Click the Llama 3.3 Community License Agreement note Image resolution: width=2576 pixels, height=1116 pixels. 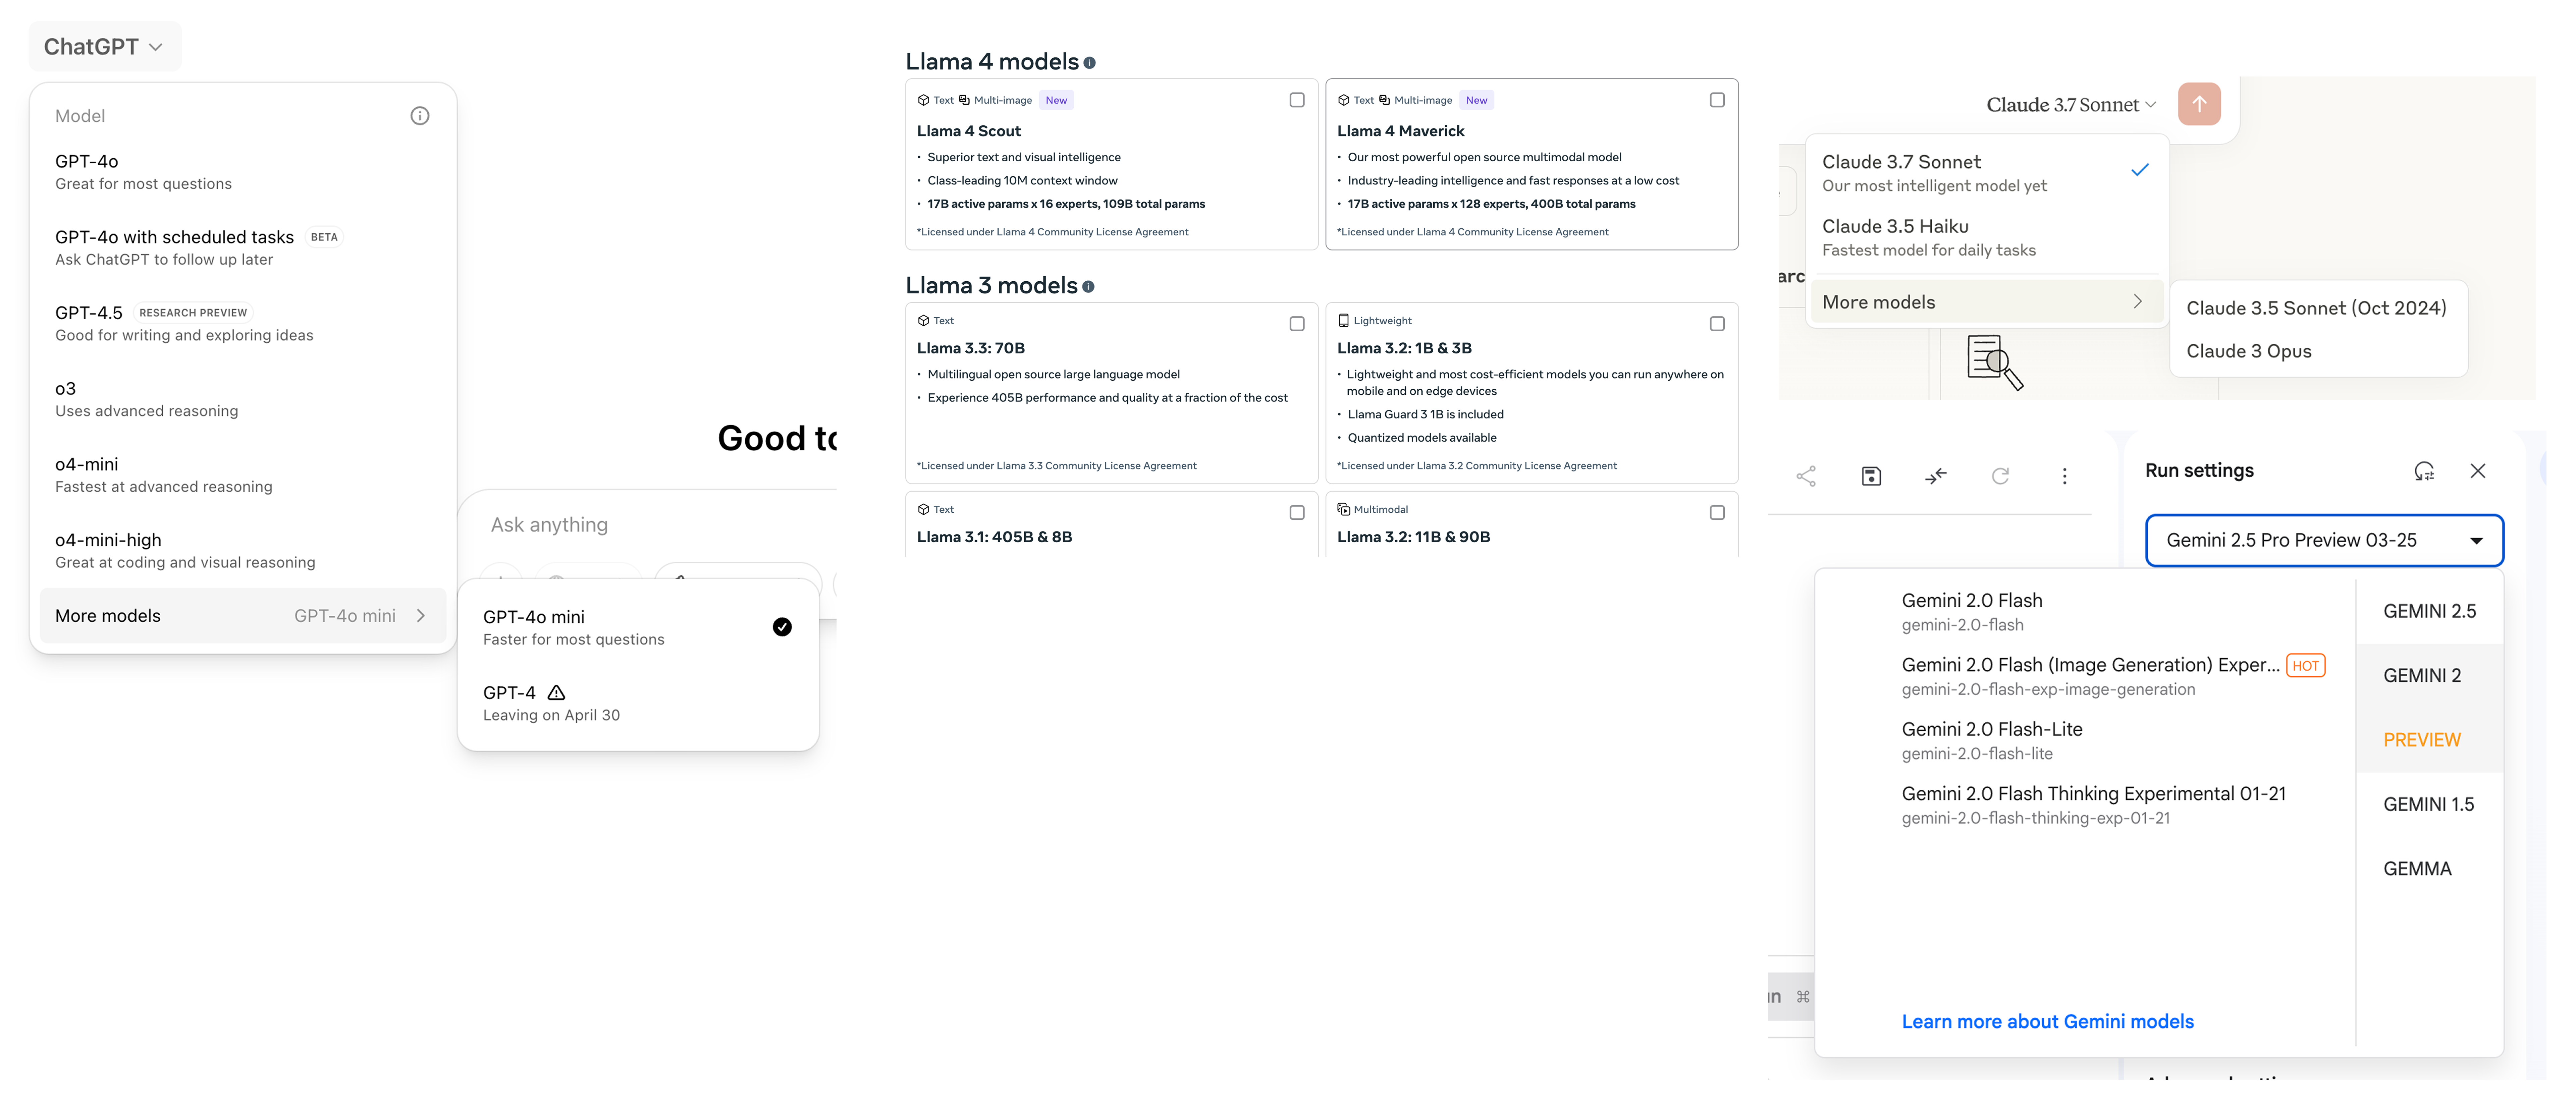tap(1057, 466)
